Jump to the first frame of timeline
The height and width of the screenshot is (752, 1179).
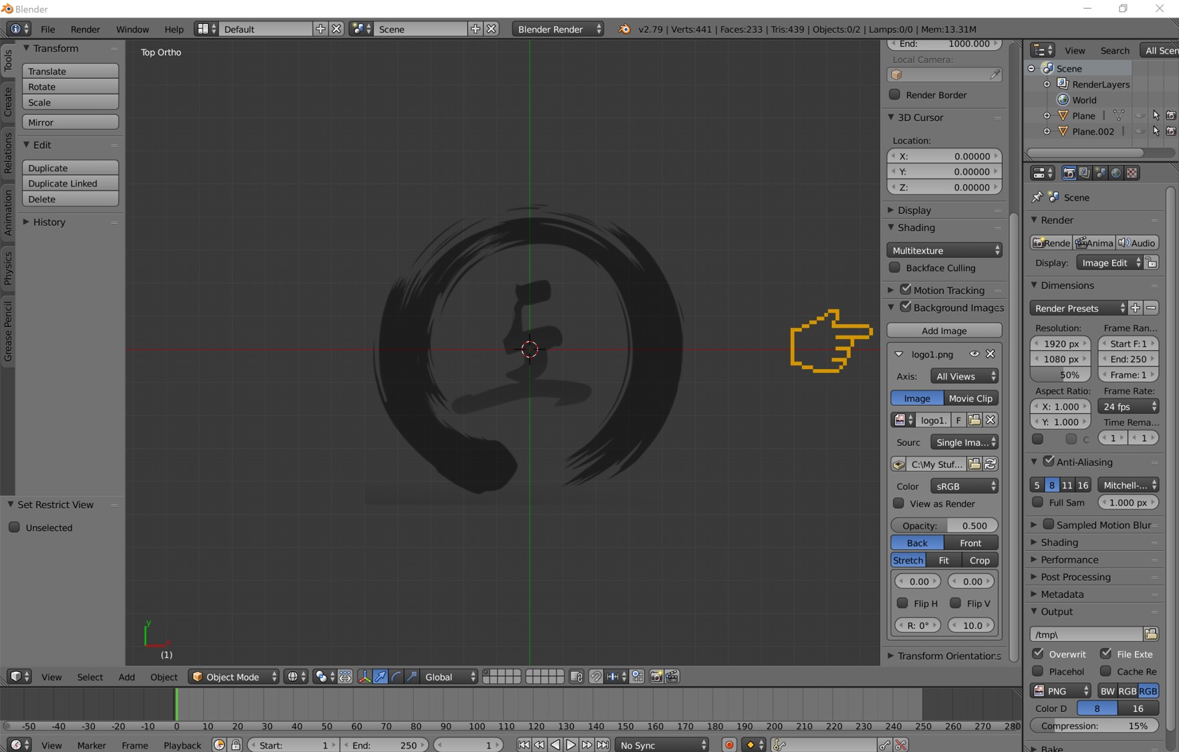click(523, 745)
